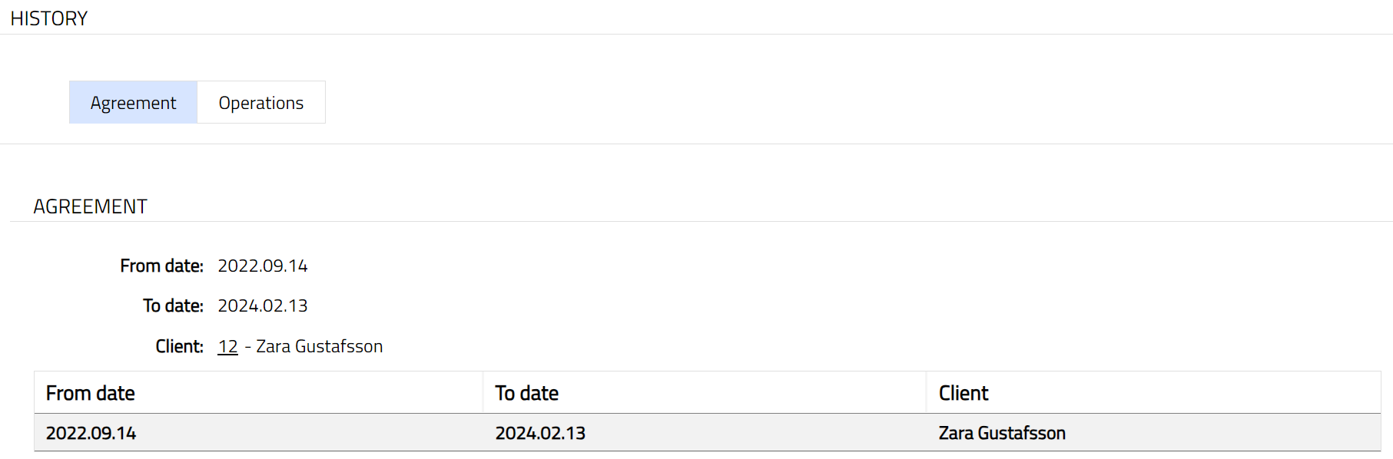
Task: Click the 'From date:' field label
Action: point(161,266)
